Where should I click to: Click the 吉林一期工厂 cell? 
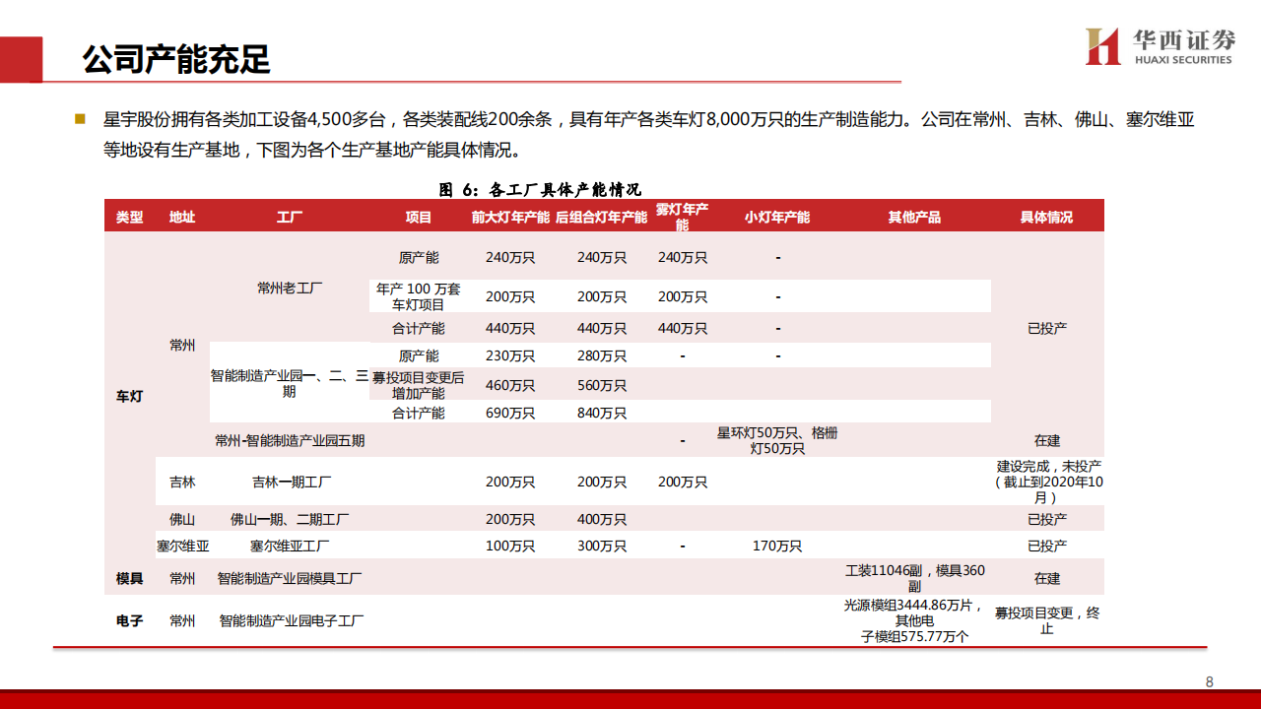(291, 482)
